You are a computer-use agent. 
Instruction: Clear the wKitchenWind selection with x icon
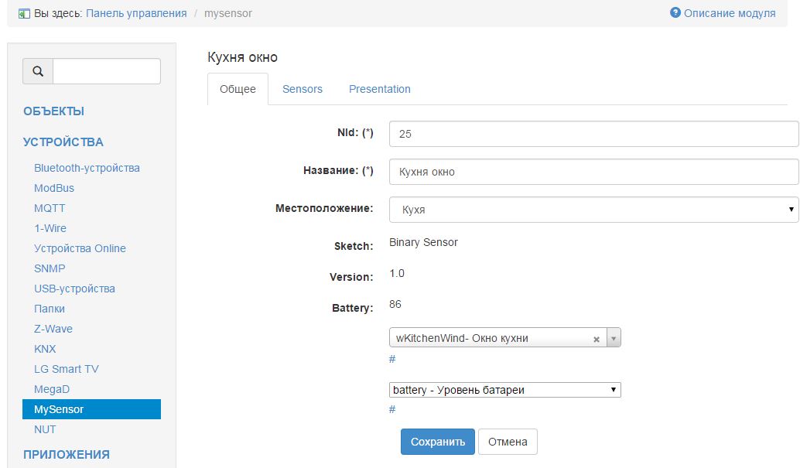[x=597, y=339]
